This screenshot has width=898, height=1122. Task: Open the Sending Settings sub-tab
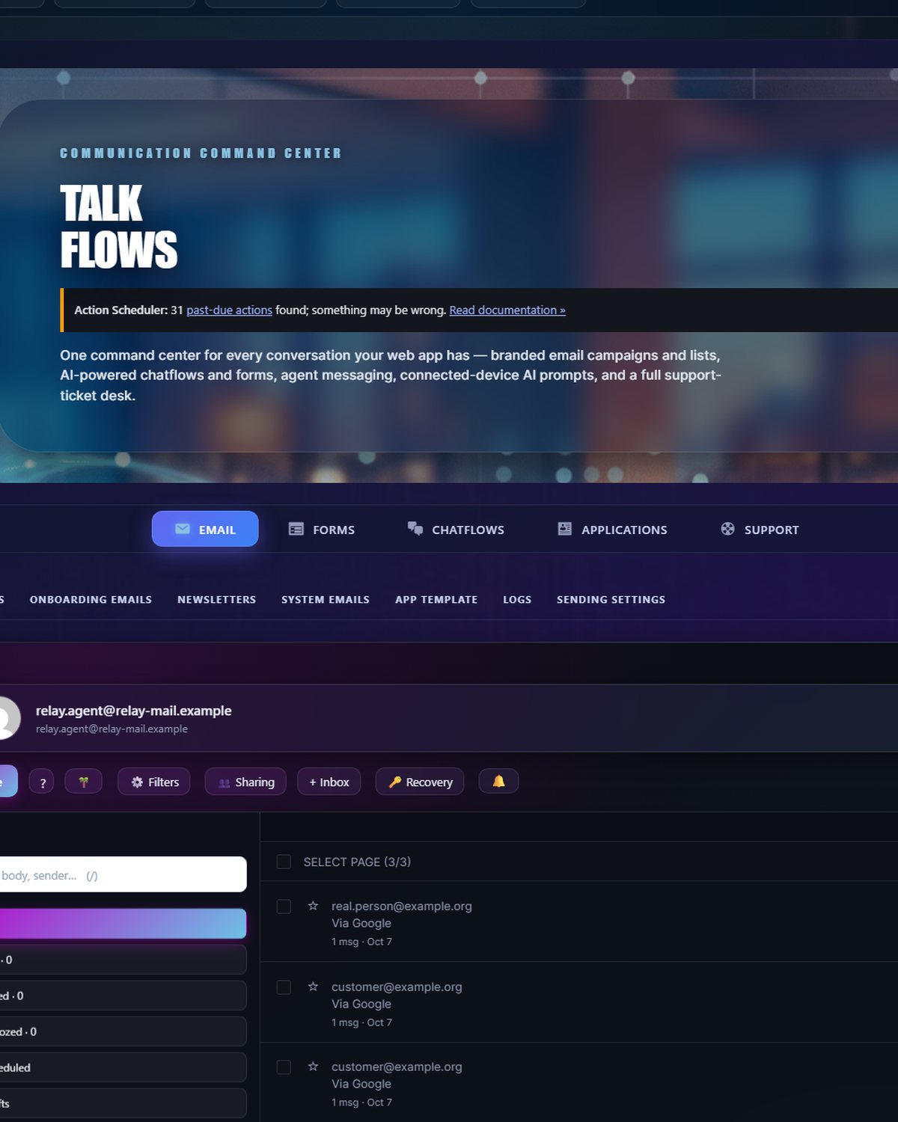tap(611, 600)
